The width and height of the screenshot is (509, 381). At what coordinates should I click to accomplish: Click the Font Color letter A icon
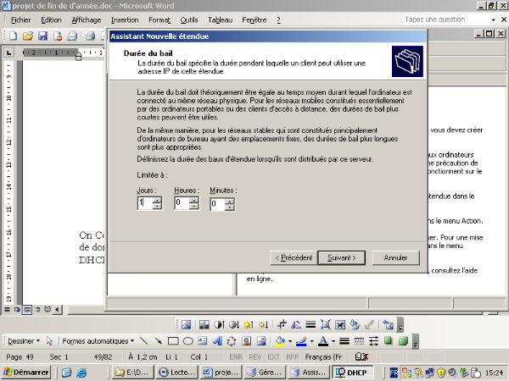click(322, 341)
